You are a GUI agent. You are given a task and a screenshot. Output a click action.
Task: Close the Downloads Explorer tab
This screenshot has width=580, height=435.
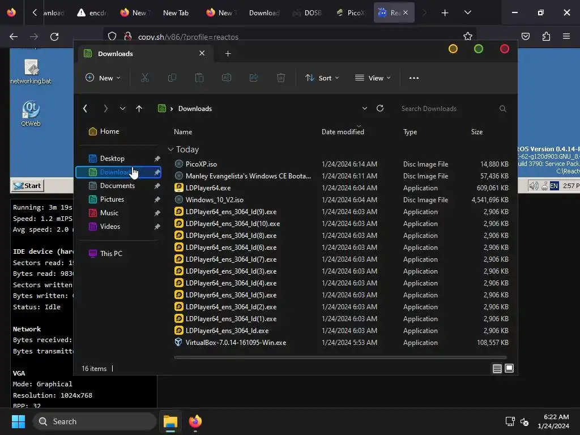click(x=202, y=53)
